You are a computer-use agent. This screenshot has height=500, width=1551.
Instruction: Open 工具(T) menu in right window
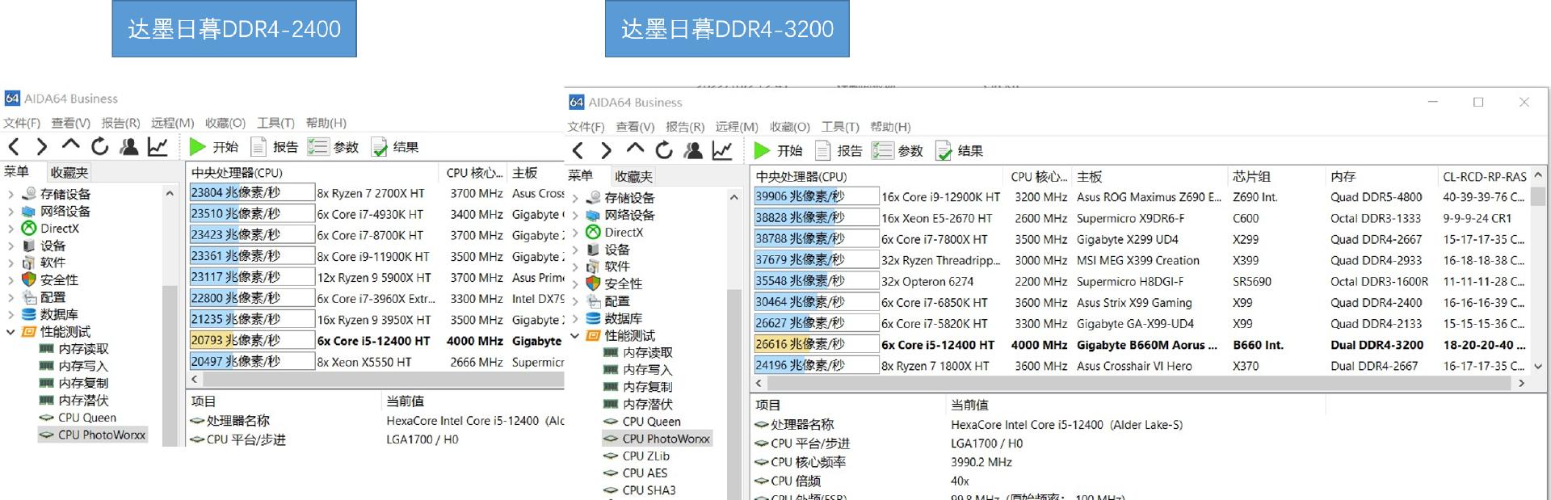[x=841, y=127]
